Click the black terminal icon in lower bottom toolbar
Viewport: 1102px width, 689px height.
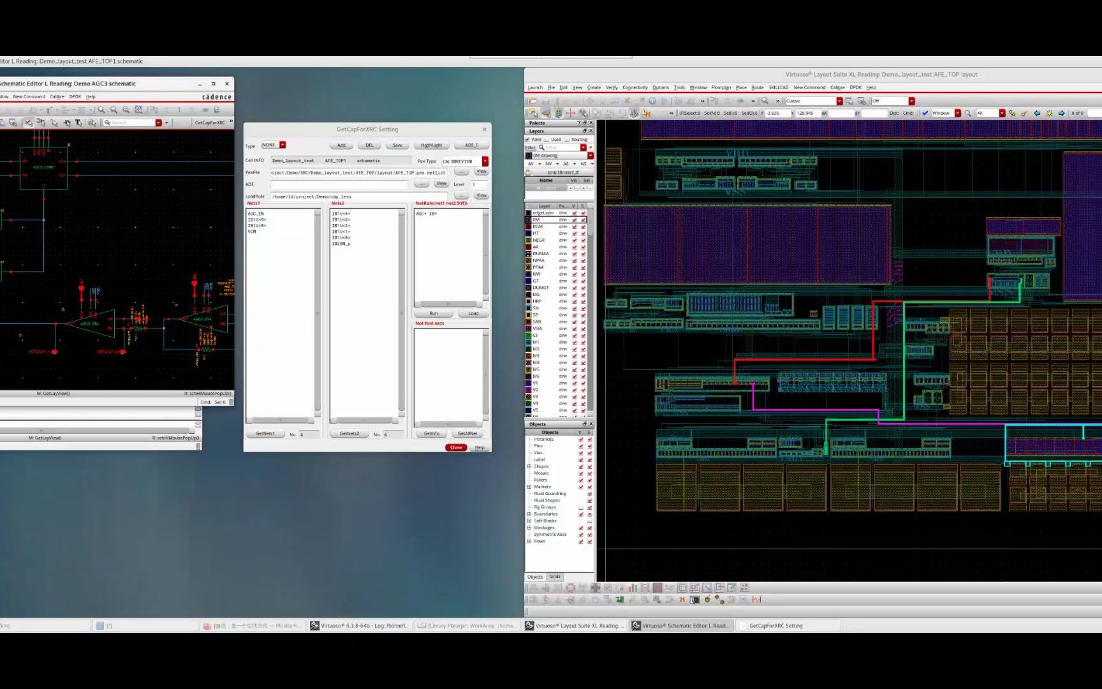(x=694, y=600)
